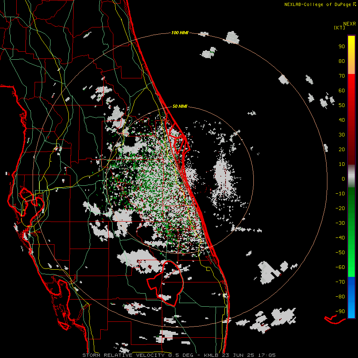Click the 80 value on velocity scale
The image size is (358, 358).
click(342, 61)
